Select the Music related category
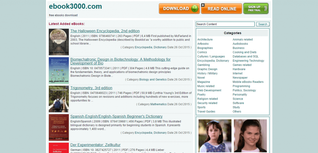Image resolution: width=318 pixels, height=153 pixels. pos(206,86)
